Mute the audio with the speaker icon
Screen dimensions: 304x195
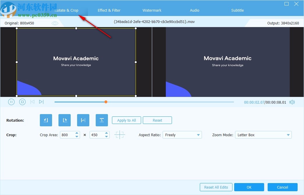[x=292, y=102]
